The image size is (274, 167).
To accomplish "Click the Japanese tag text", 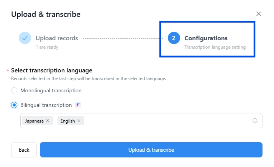I will click(x=34, y=121).
